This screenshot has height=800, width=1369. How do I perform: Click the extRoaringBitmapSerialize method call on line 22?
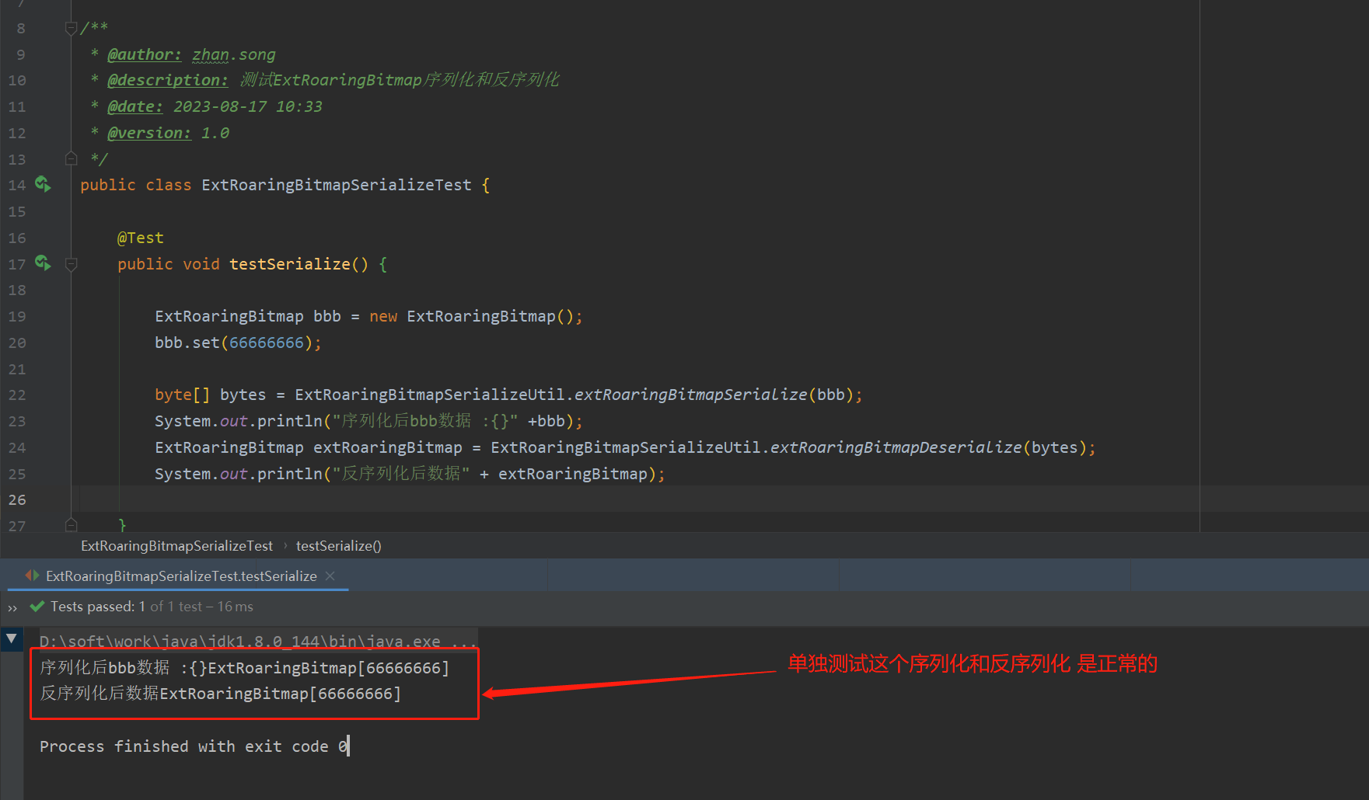click(691, 395)
